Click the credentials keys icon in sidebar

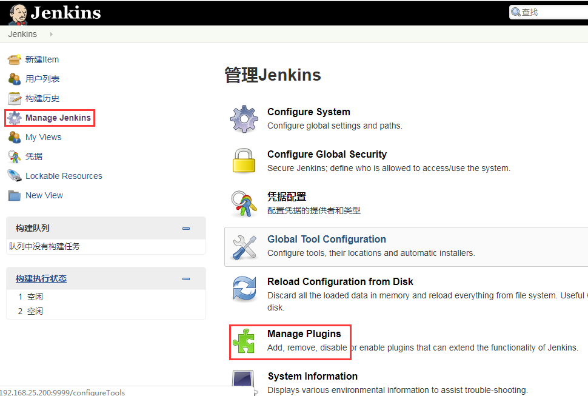click(15, 156)
